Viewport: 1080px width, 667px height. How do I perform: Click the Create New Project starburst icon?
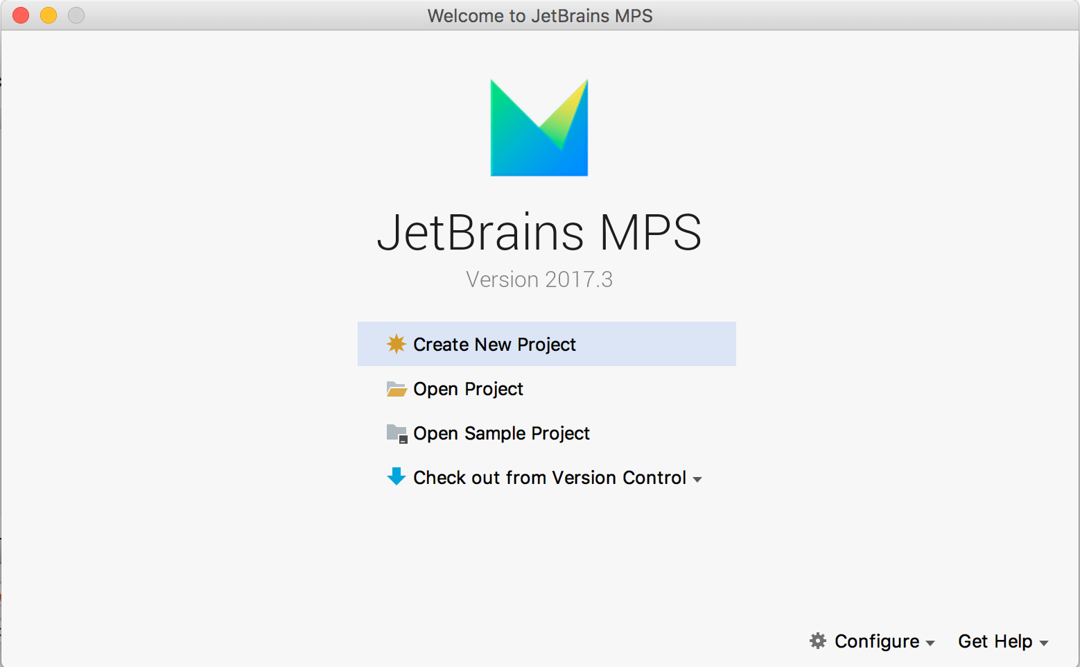[396, 344]
